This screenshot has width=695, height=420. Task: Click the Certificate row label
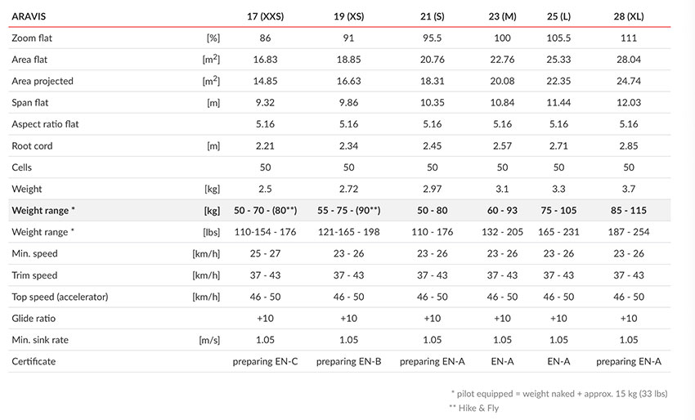(x=34, y=361)
